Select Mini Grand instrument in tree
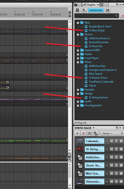Screen dimensions: 124x189 point(95,74)
